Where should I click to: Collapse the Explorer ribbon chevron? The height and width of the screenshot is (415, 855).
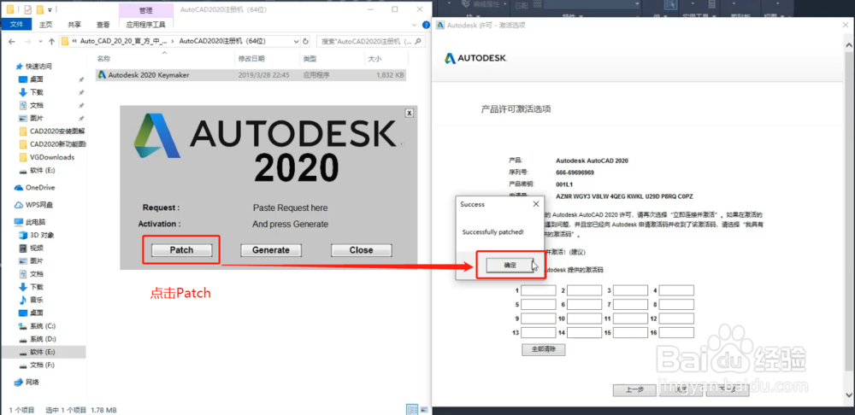click(416, 25)
